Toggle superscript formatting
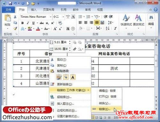Image resolution: width=160 pixels, height=122 pixels. (52, 23)
